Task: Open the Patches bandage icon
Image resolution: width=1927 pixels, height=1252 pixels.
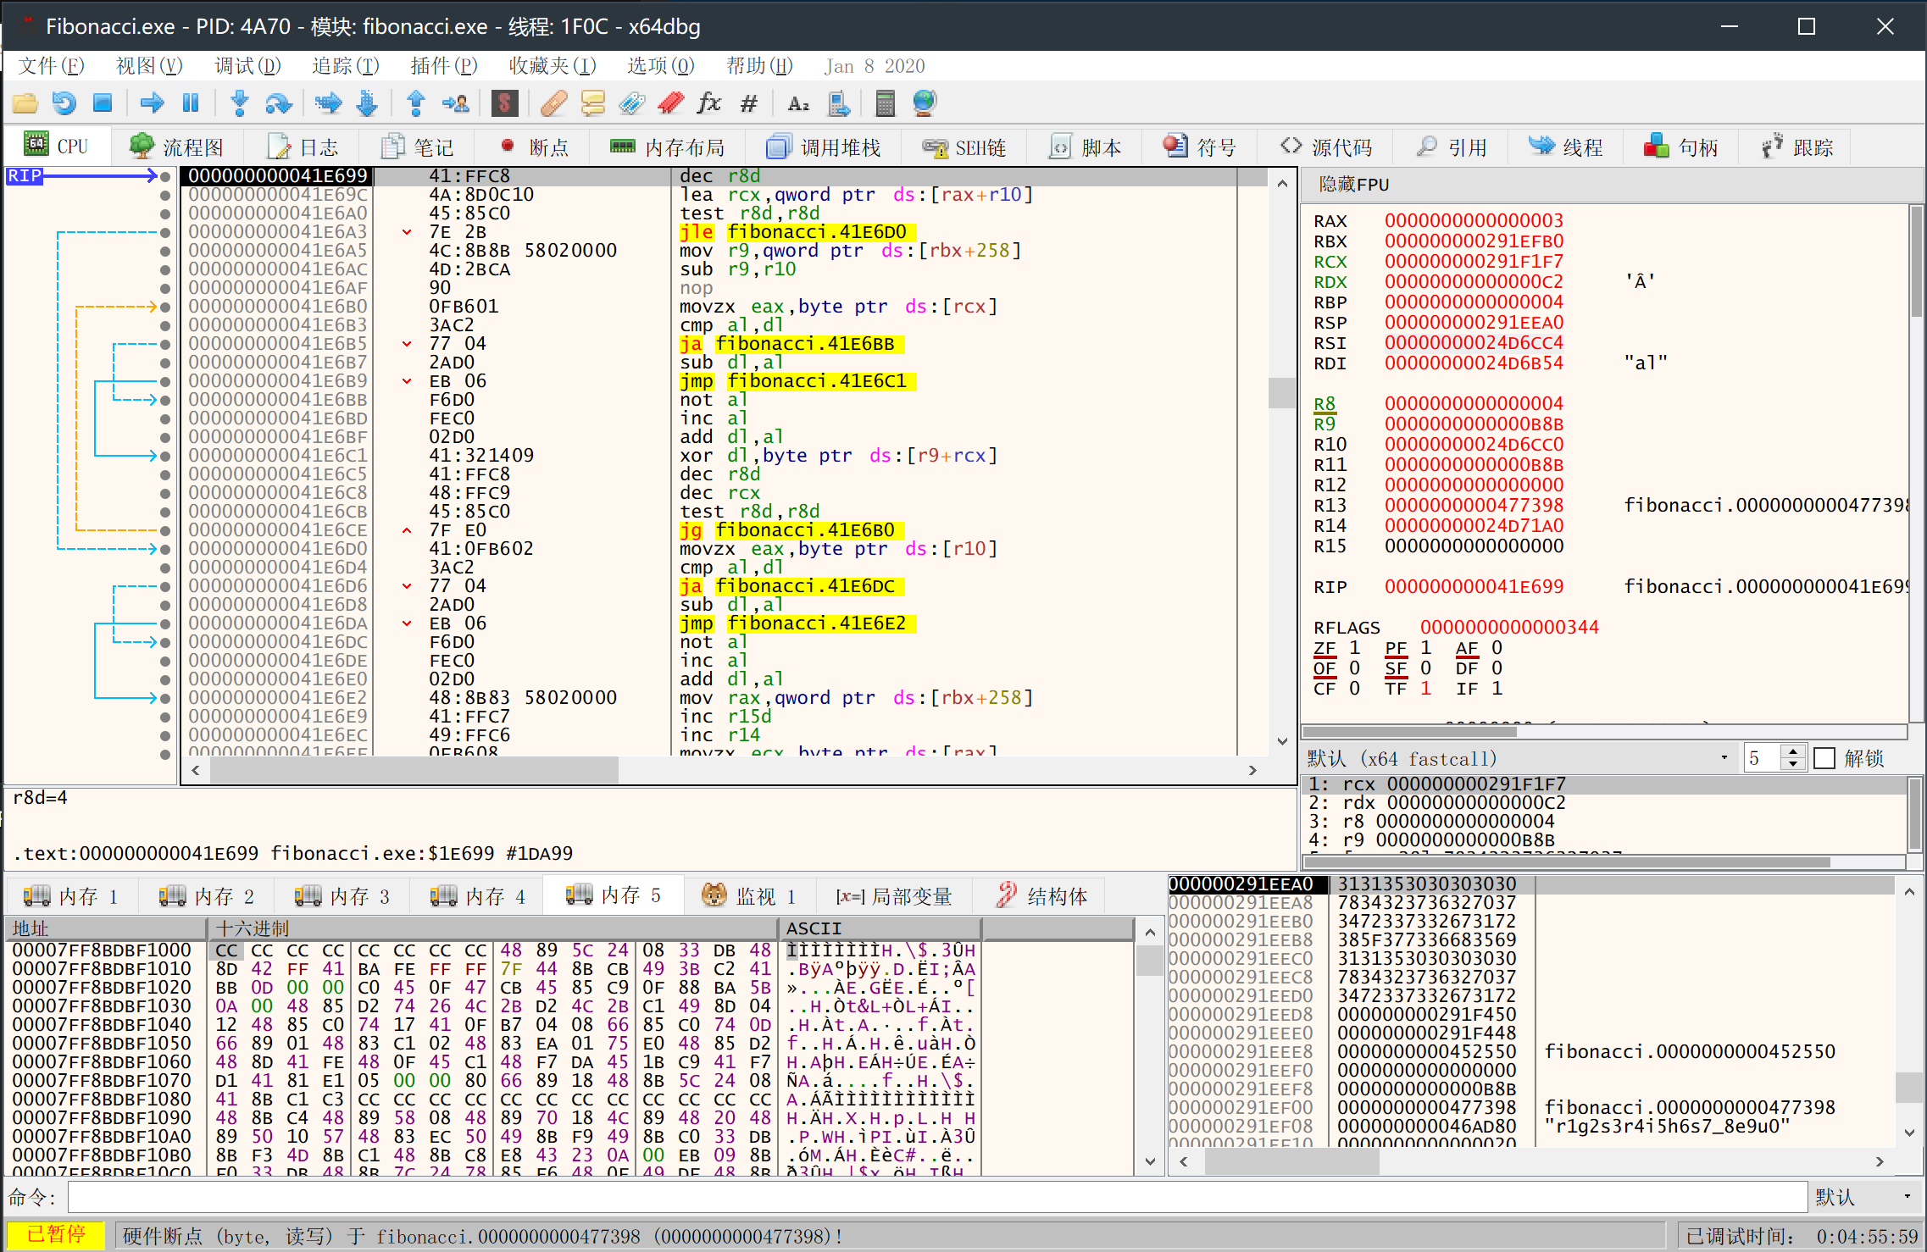Action: 553,103
